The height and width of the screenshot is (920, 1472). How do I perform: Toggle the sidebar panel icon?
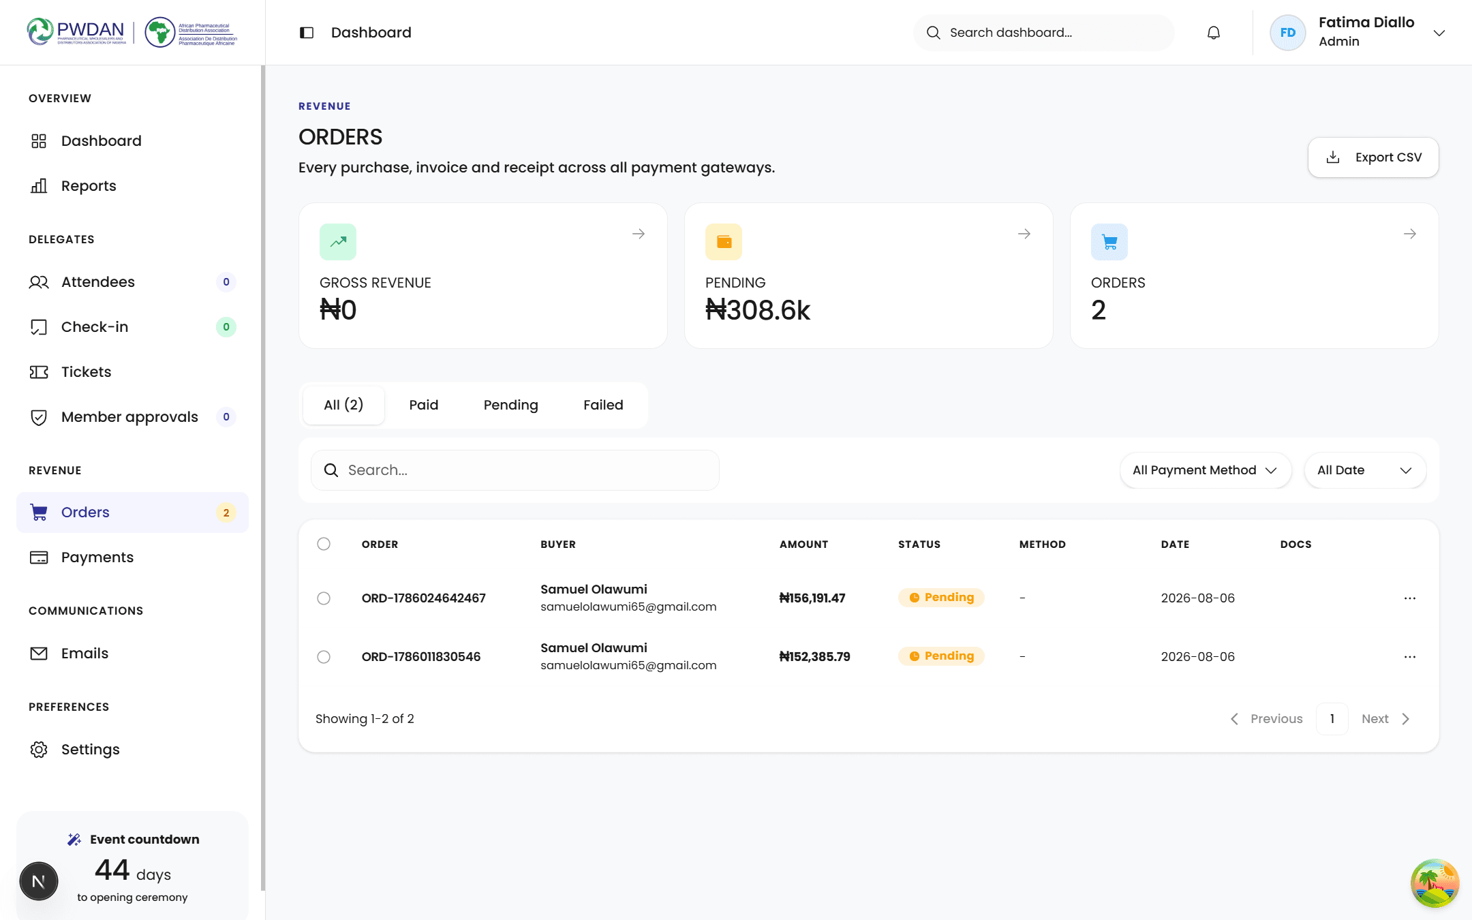(x=307, y=33)
